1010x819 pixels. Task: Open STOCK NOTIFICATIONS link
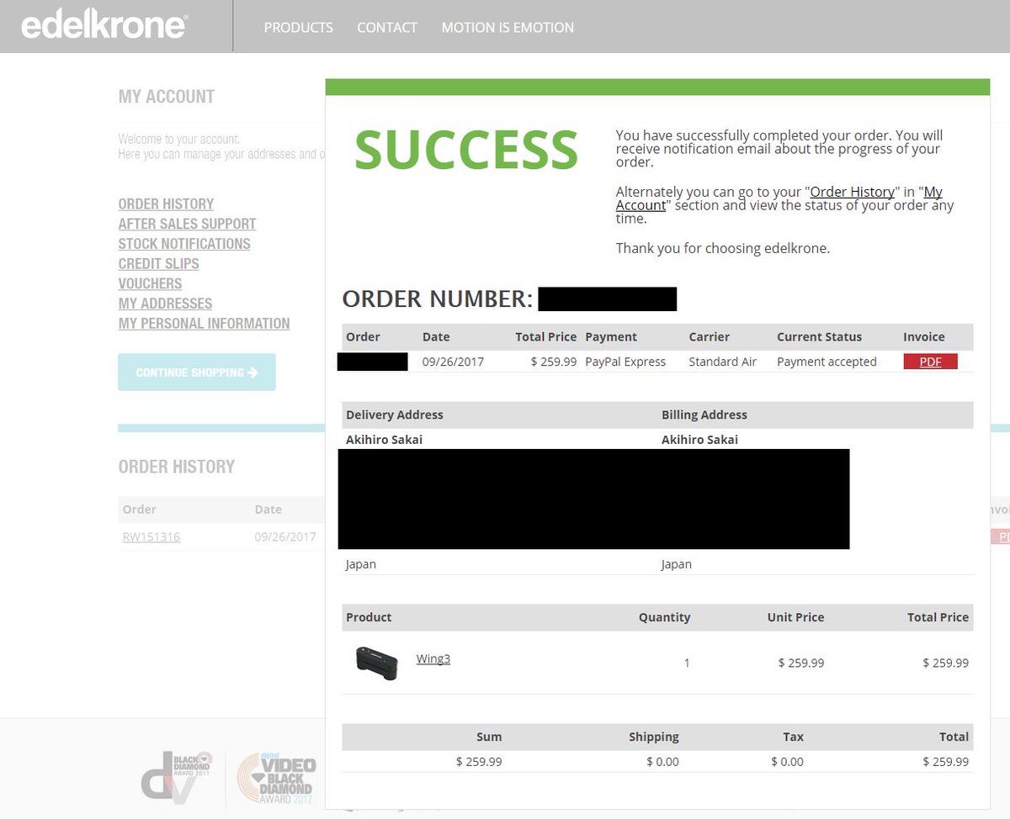coord(184,244)
